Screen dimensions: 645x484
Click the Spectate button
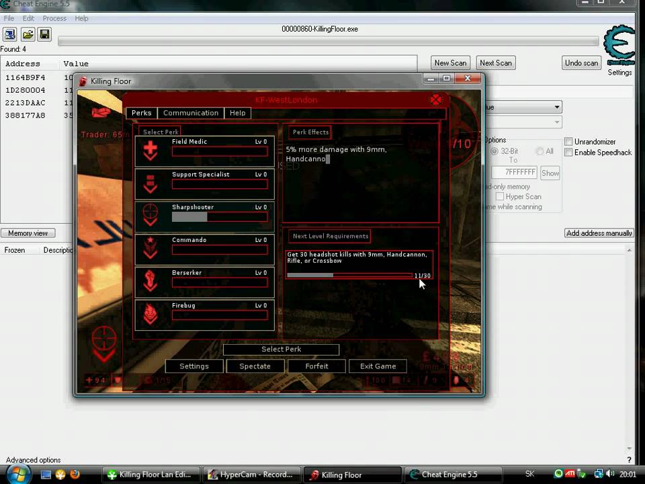click(x=255, y=366)
